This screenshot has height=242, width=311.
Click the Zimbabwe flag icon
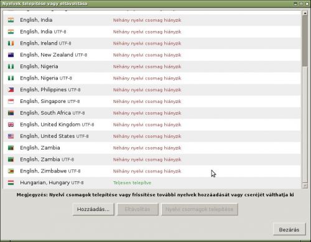point(11,171)
